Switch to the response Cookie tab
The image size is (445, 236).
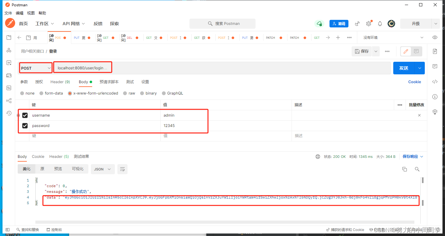coord(38,156)
